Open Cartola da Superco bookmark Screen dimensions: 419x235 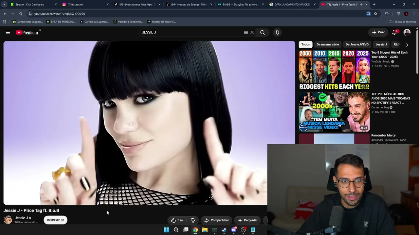94,22
